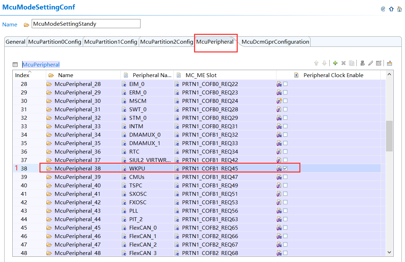Click the table scrollbar up arrow
Image resolution: width=405 pixels, height=262 pixels.
389,74
